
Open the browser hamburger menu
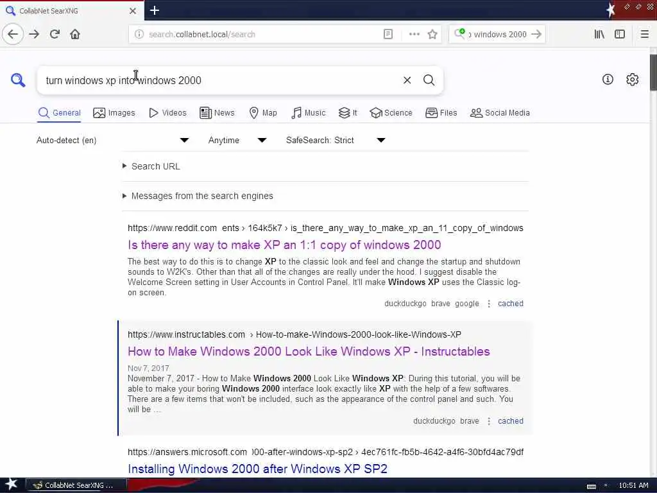(644, 34)
